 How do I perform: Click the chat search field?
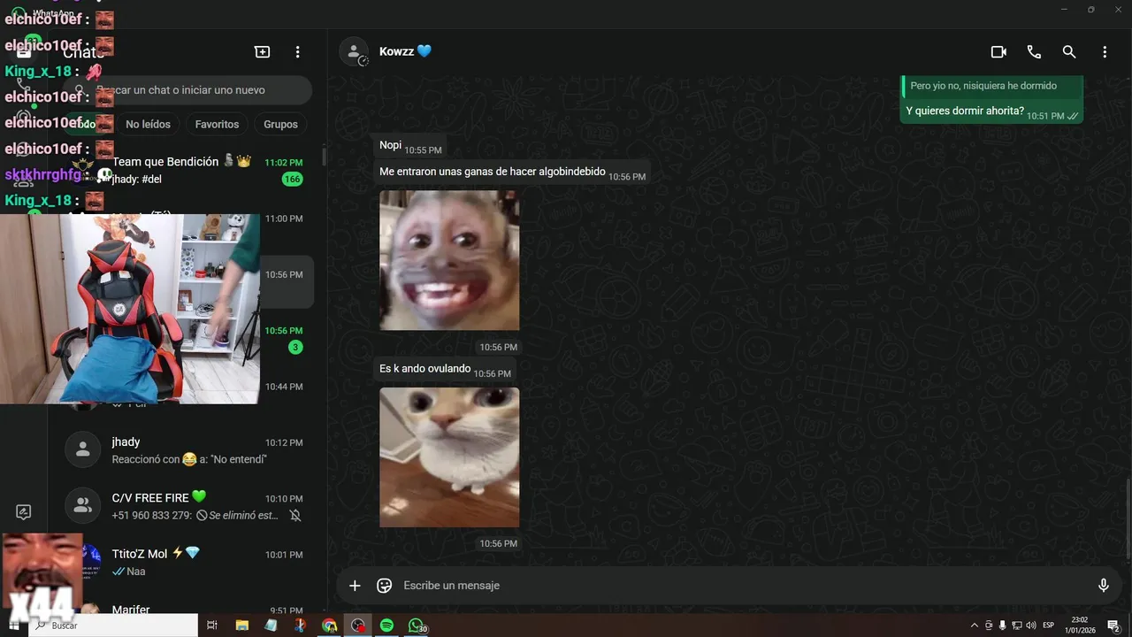point(187,90)
